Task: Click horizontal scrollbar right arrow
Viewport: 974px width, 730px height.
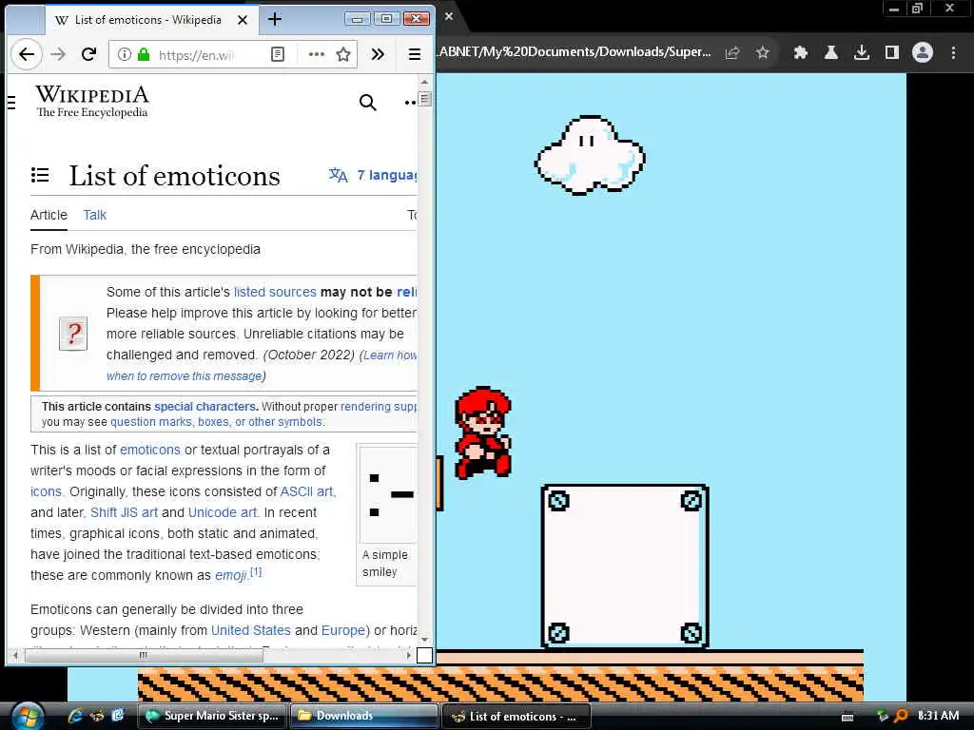Action: click(x=408, y=656)
